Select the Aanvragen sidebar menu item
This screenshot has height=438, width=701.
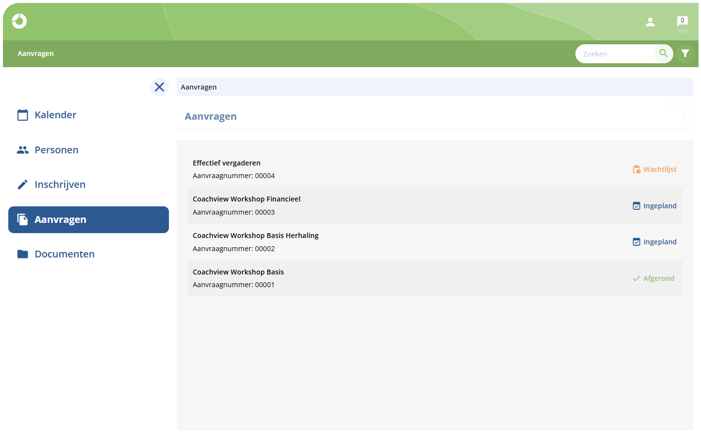89,219
